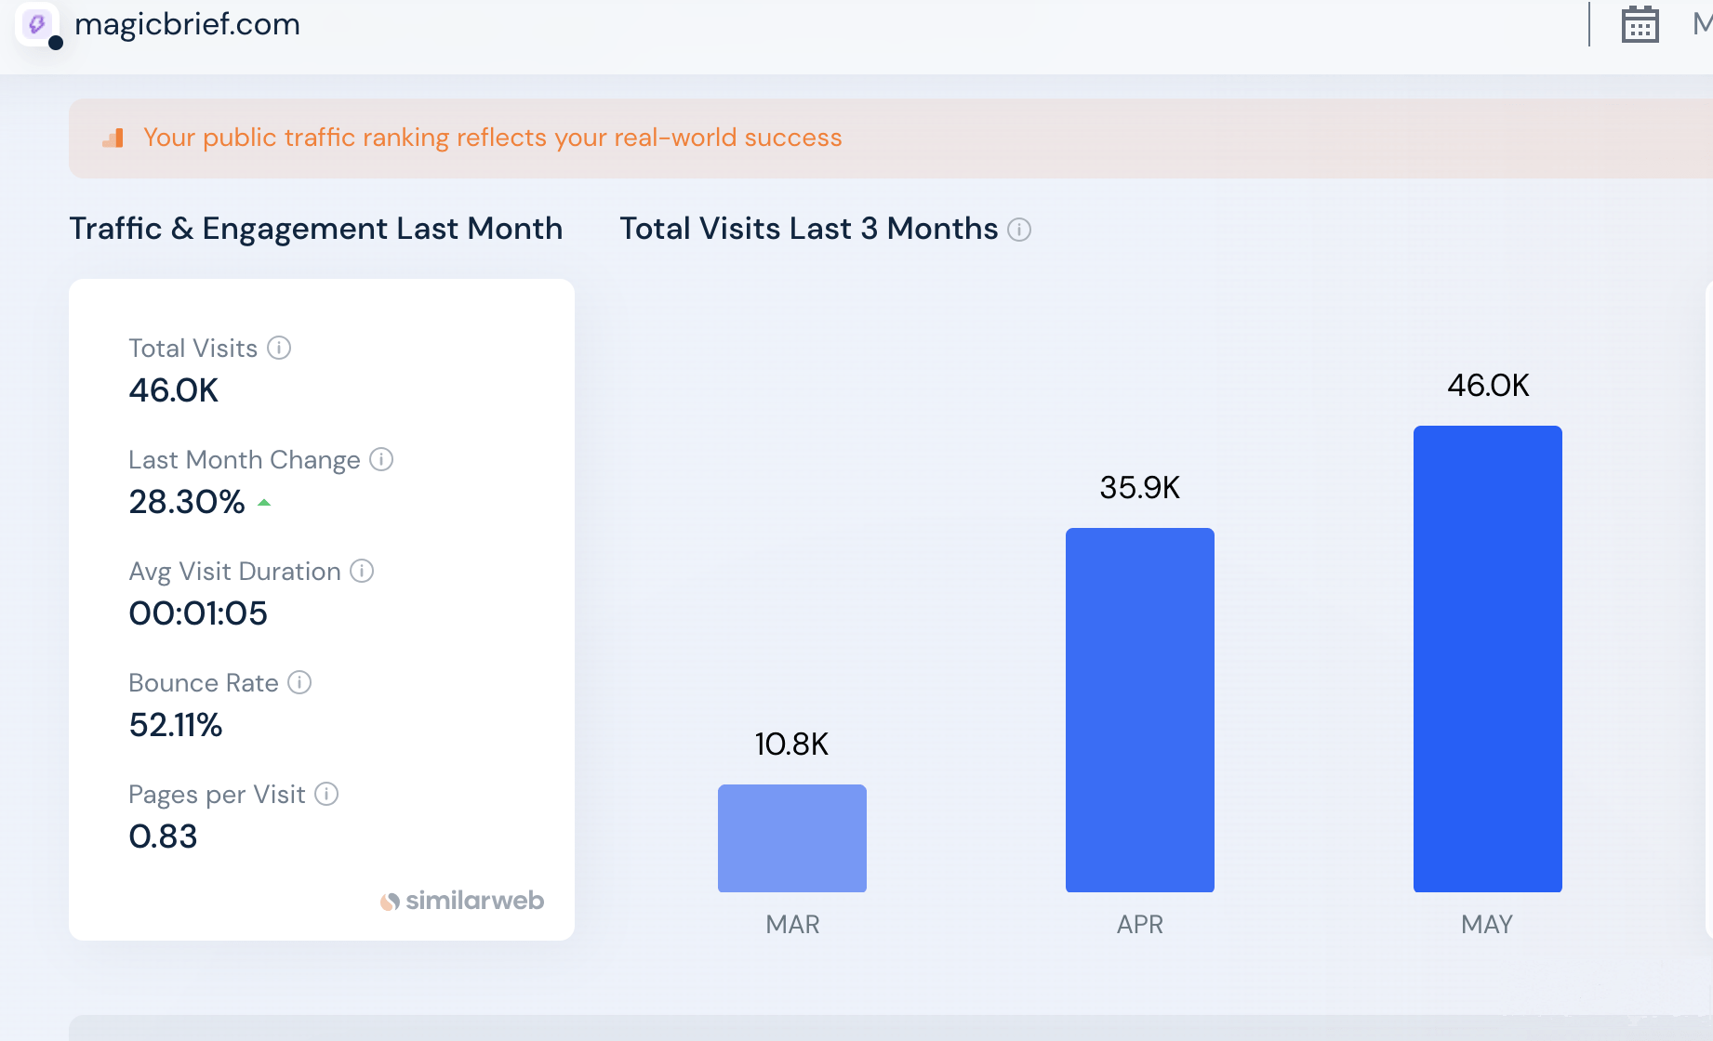Click the 46.0K label above the MAY bar
Viewport: 1713px width, 1041px height.
(1488, 386)
